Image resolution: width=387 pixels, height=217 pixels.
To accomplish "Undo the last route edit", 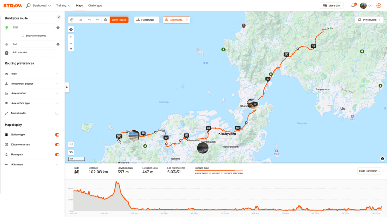I will tap(89, 20).
